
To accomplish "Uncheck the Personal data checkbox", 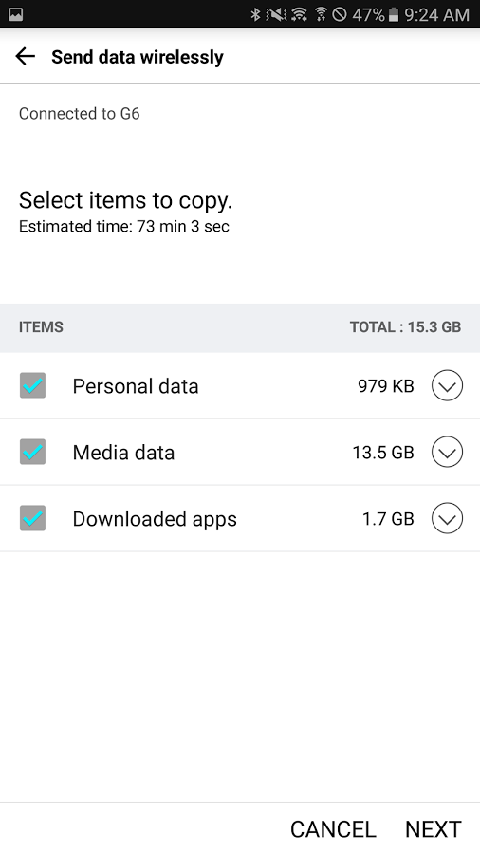I will (32, 385).
